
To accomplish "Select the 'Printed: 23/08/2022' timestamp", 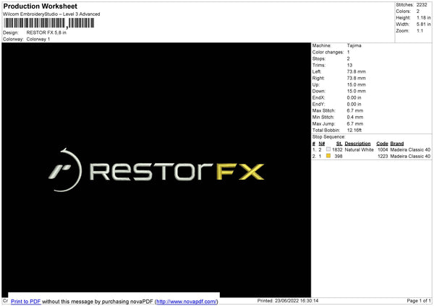I will point(288,300).
